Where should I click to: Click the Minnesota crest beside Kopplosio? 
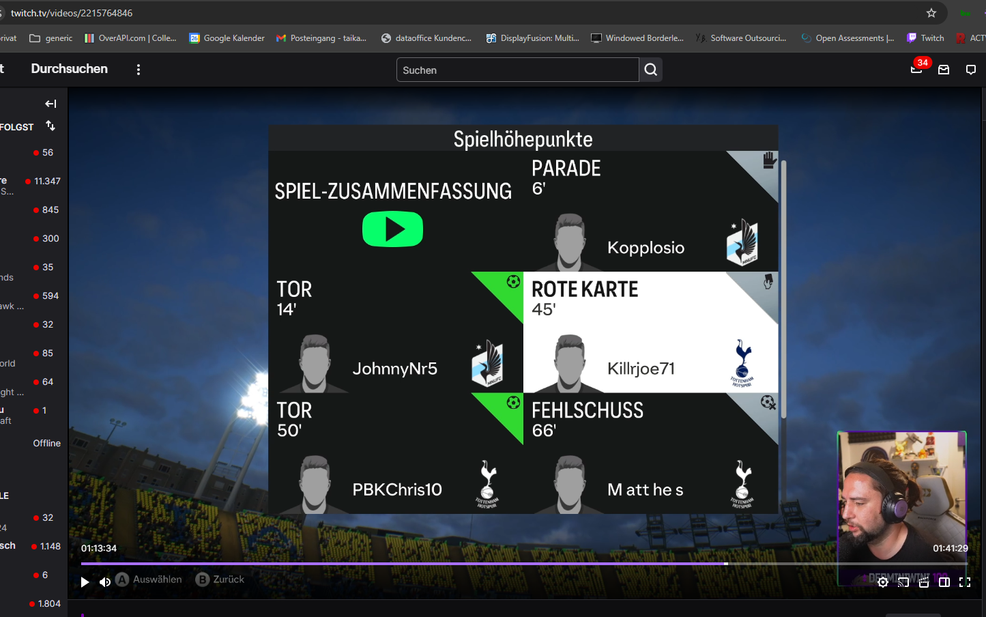(x=742, y=242)
